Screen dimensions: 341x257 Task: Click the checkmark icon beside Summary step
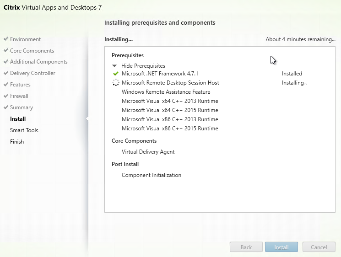(6, 107)
